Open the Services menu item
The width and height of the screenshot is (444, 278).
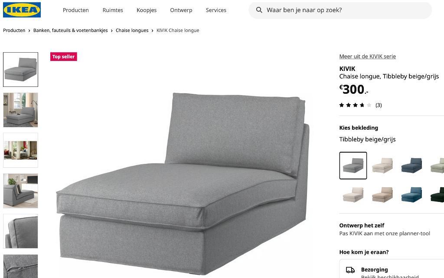pyautogui.click(x=216, y=10)
